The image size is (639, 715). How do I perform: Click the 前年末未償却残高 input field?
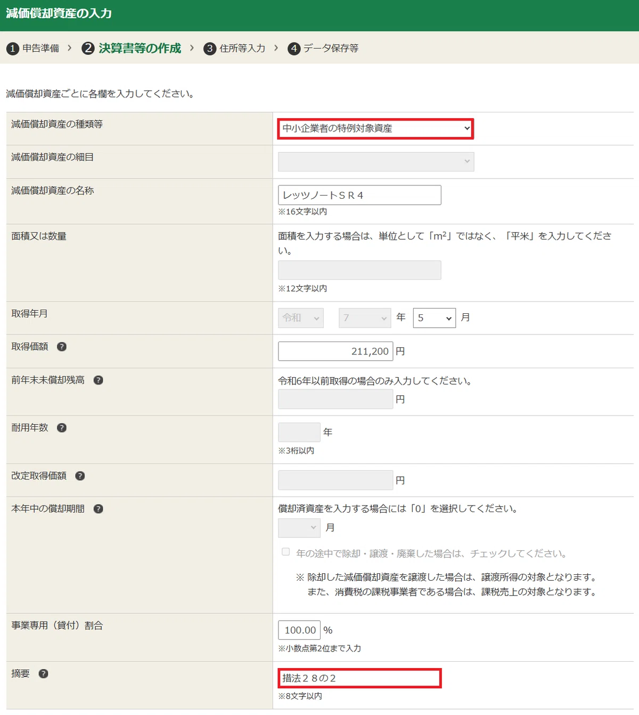335,399
